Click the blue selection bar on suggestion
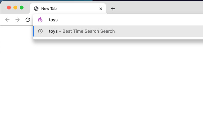 pyautogui.click(x=33, y=31)
